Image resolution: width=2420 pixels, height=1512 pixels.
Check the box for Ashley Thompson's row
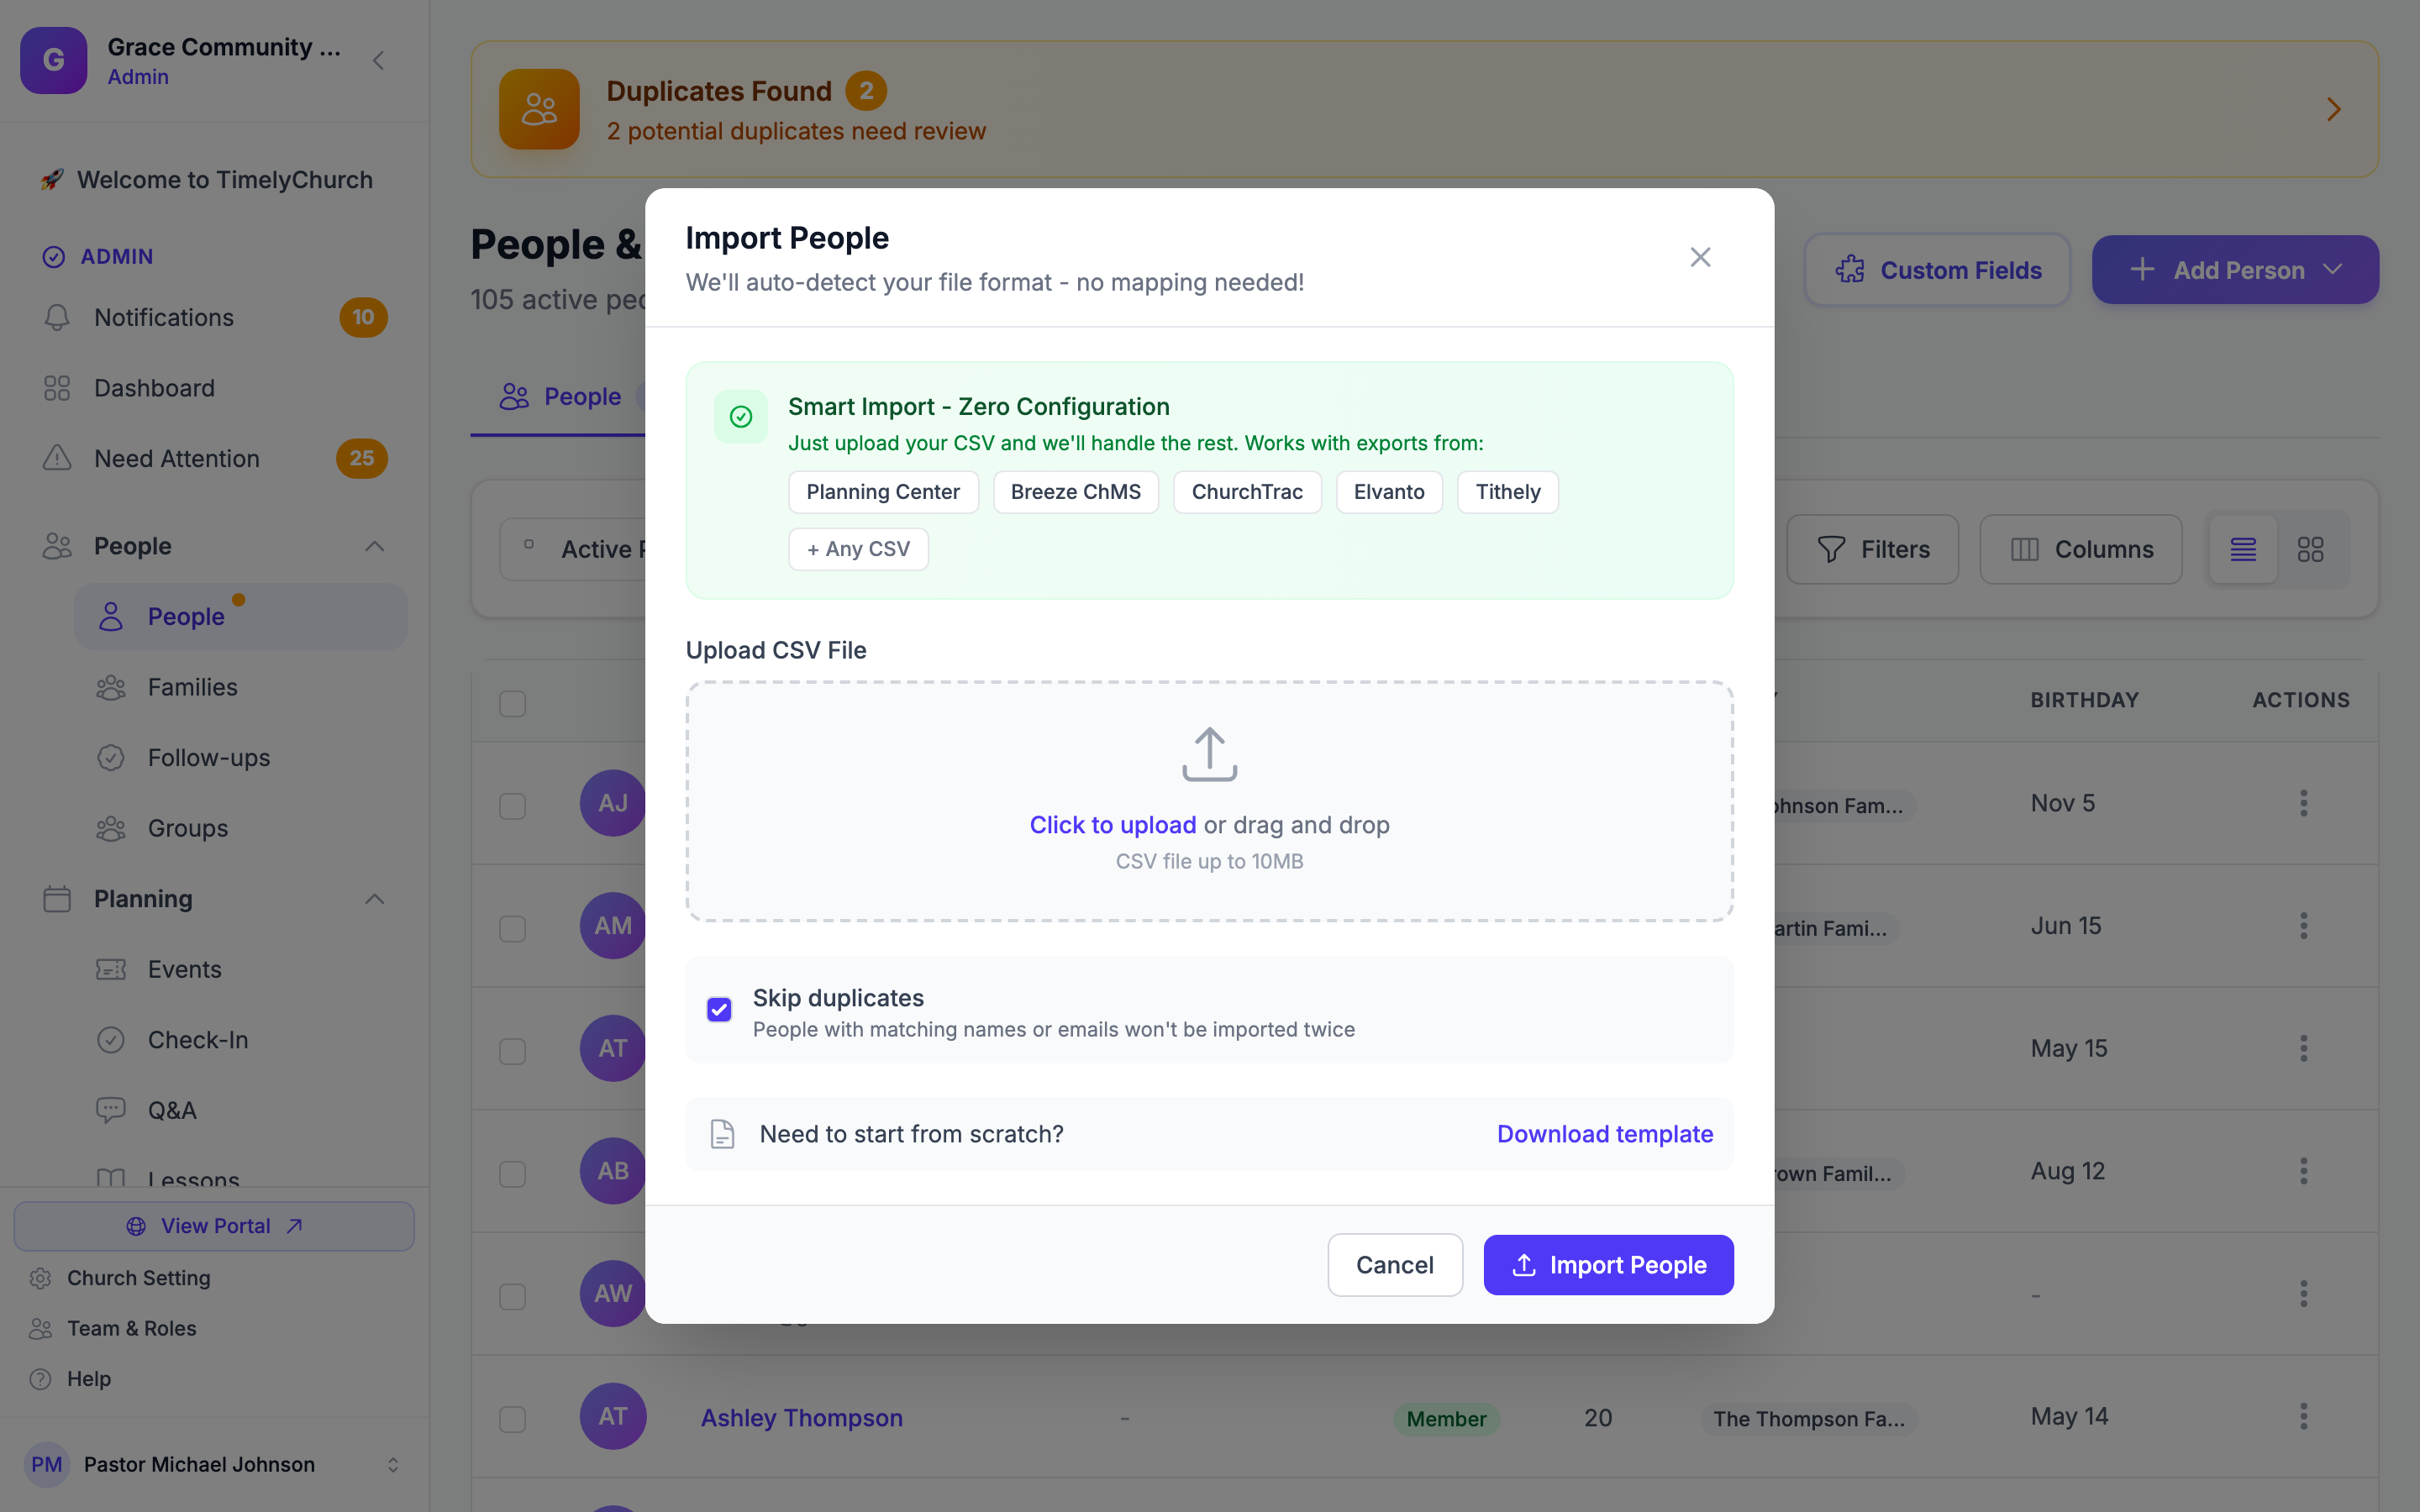coord(512,1418)
